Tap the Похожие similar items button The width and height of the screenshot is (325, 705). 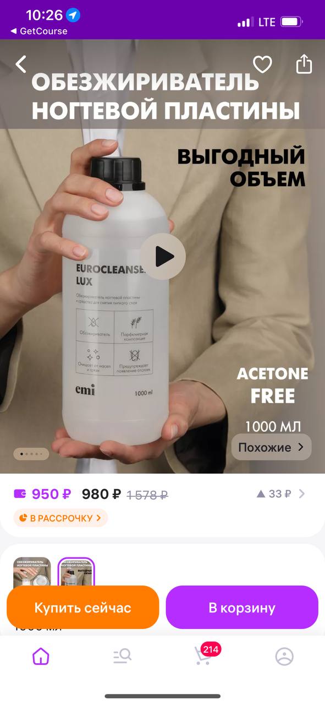(271, 447)
